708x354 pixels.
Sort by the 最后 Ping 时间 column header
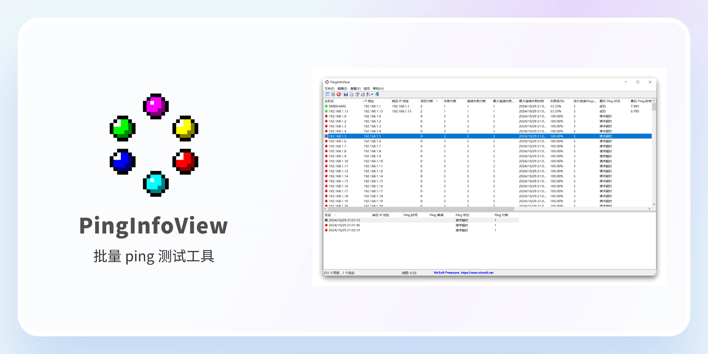pos(641,101)
